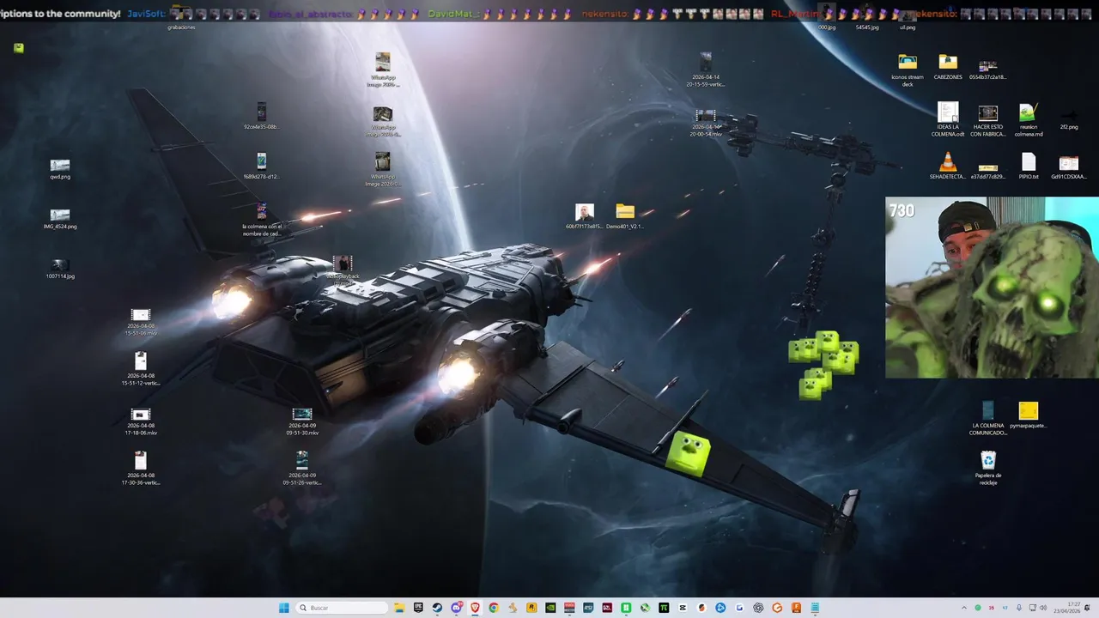The width and height of the screenshot is (1099, 618).
Task: Open the clock and date 23/04/2026
Action: pyautogui.click(x=1067, y=608)
